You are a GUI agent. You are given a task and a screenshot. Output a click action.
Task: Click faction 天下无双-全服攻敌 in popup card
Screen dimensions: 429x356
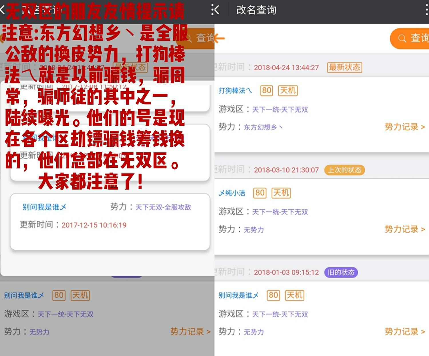(163, 207)
